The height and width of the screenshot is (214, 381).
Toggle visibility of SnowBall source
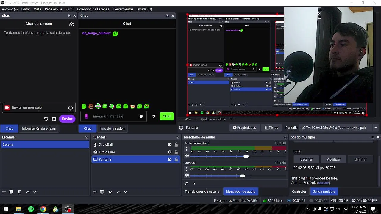point(170,144)
